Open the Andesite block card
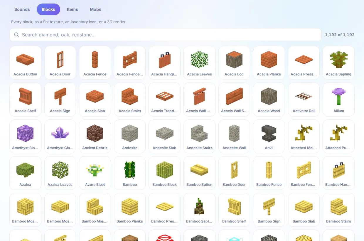Viewport: 364px width, 241px height. [x=130, y=136]
